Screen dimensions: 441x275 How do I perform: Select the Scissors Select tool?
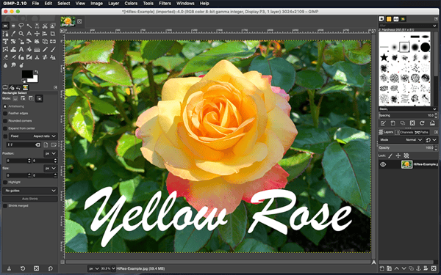[45, 26]
